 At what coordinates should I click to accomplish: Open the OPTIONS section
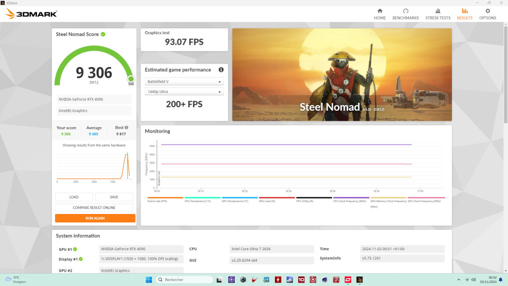tap(488, 14)
